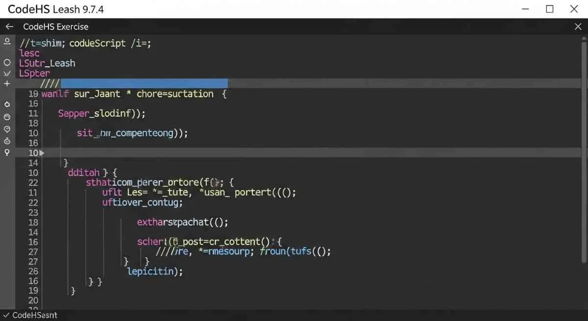This screenshot has width=588, height=321.
Task: Click the circle icon beside LSutr_Leash
Action: click(x=7, y=63)
